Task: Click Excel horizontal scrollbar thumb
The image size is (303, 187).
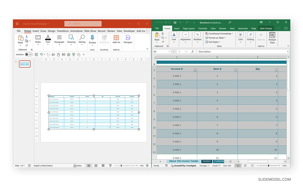Action: [x=258, y=161]
